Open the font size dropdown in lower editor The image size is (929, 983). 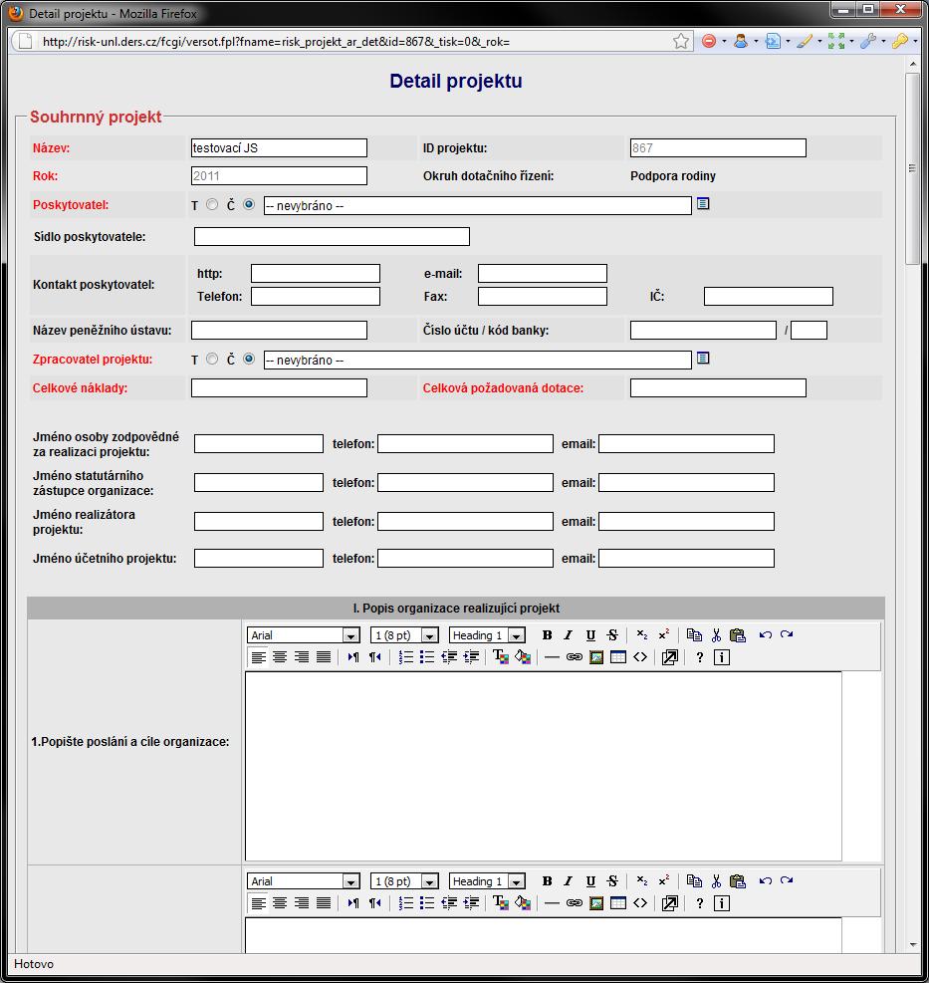404,880
